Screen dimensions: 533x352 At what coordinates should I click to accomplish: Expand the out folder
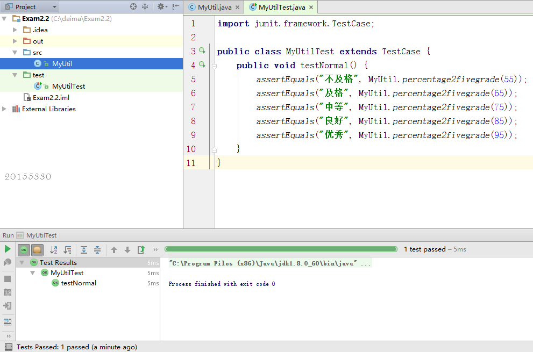[x=15, y=41]
